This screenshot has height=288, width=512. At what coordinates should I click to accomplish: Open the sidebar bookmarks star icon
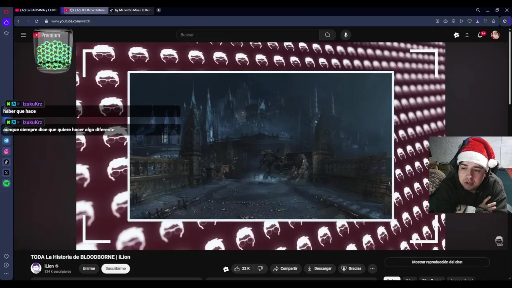pyautogui.click(x=6, y=33)
